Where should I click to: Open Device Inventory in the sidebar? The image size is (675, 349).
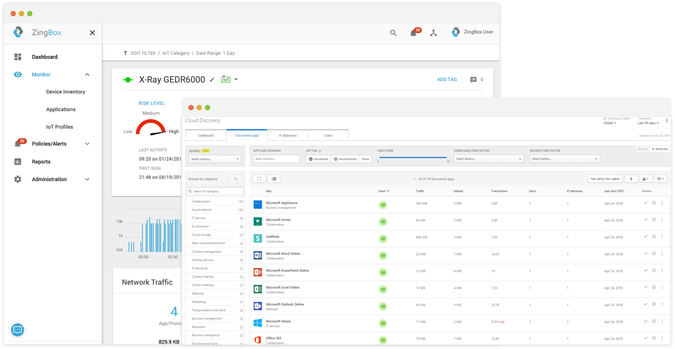tap(66, 92)
